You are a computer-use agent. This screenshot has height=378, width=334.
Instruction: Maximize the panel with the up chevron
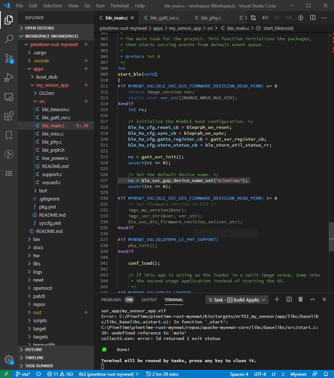313,299
